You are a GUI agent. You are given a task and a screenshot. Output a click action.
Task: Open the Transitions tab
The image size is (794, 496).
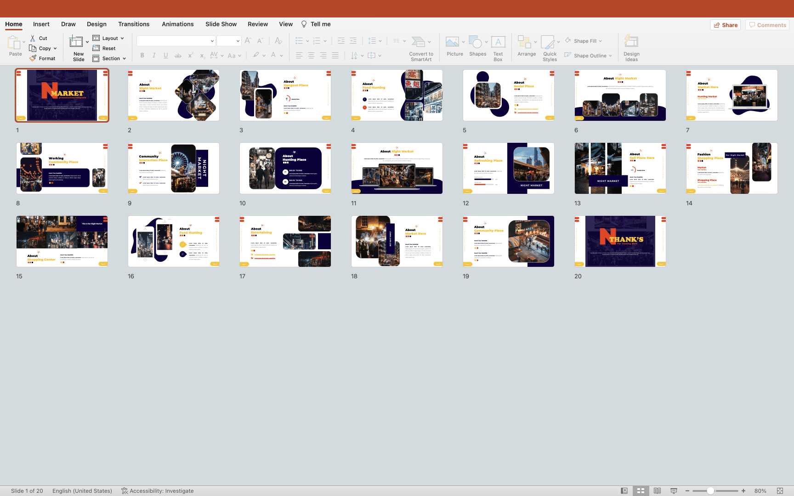pyautogui.click(x=134, y=24)
